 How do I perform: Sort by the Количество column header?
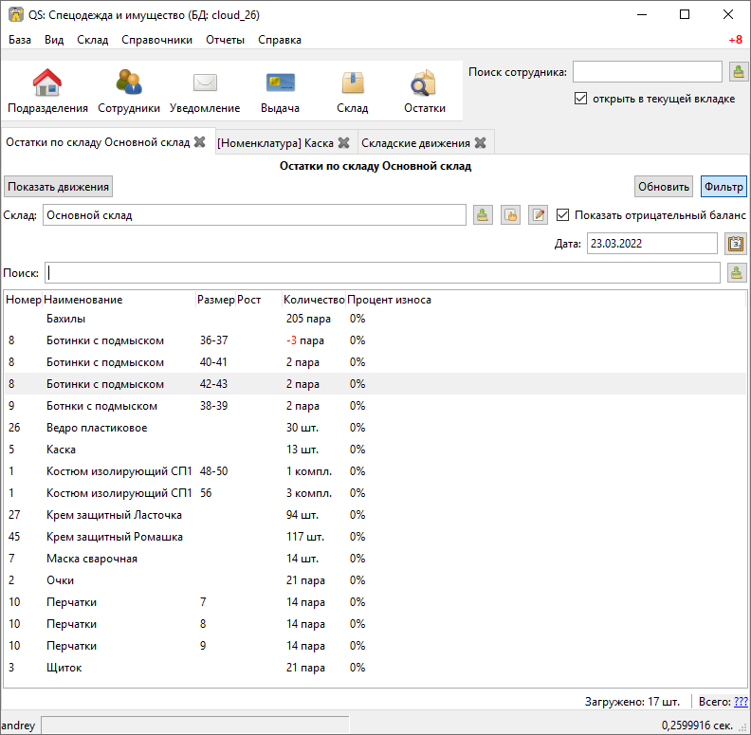click(x=314, y=300)
